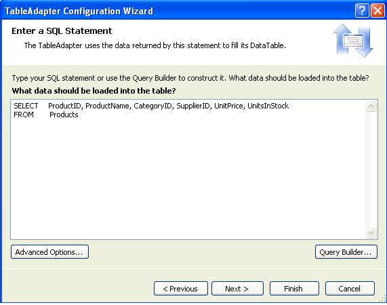Proceed with the Next button
387x305 pixels.
[237, 289]
